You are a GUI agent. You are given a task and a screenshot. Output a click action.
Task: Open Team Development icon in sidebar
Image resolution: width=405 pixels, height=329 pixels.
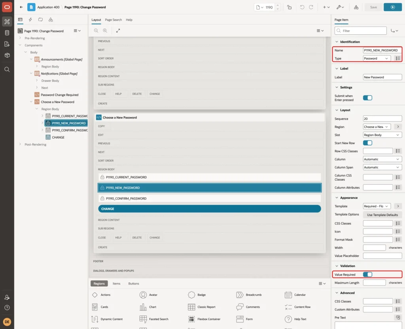tap(7, 44)
